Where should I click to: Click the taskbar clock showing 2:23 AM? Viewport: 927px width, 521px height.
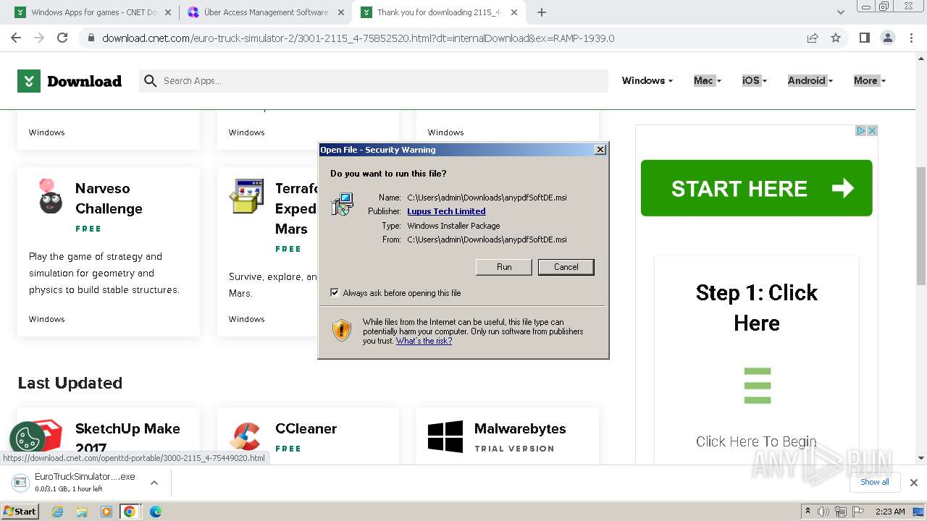[x=890, y=512]
